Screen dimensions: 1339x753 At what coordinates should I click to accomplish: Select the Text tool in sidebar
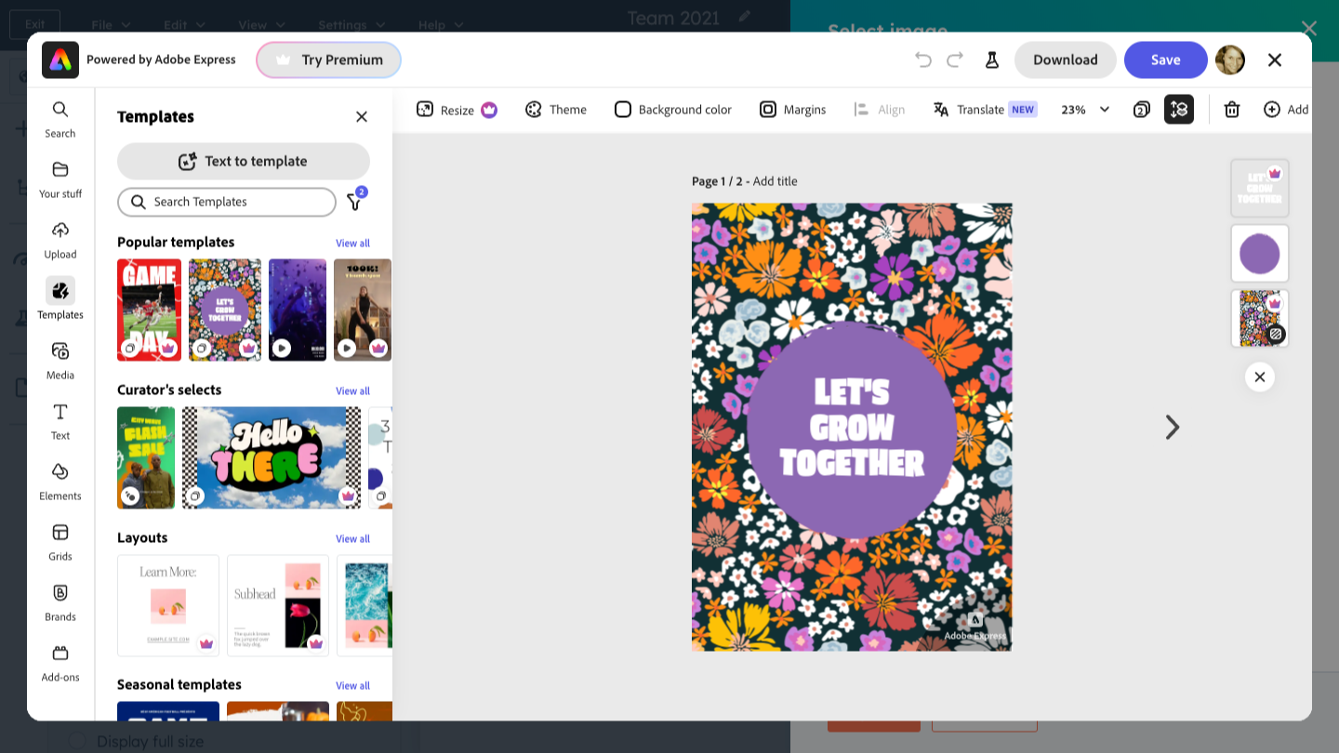click(60, 421)
